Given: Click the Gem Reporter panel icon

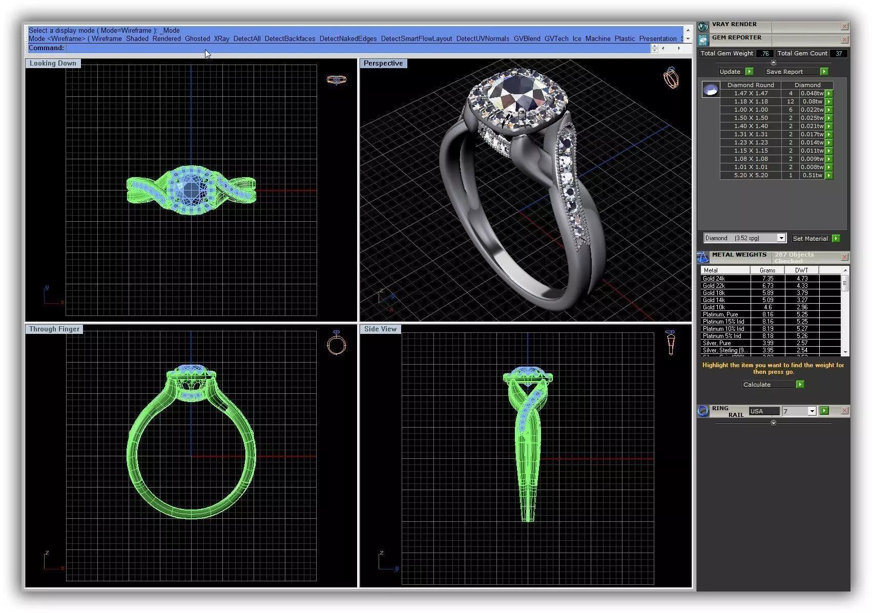Looking at the screenshot, I should pyautogui.click(x=703, y=39).
